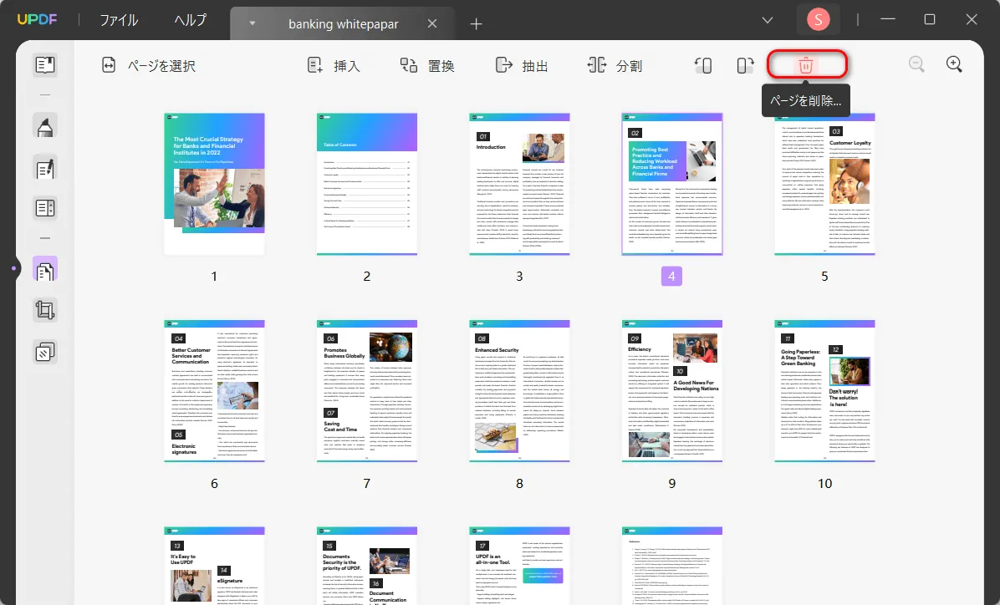This screenshot has height=605, width=1000.
Task: Expand the tab list chevron in title bar
Action: [768, 20]
